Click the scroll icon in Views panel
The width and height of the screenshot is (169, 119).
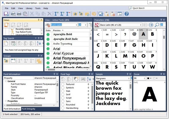(6, 25)
